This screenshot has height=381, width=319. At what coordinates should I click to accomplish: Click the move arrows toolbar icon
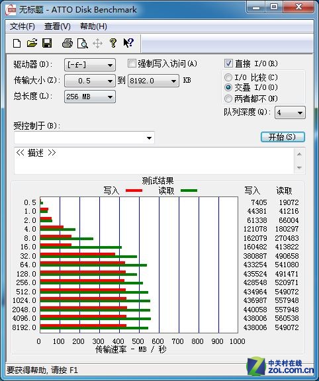click(97, 44)
